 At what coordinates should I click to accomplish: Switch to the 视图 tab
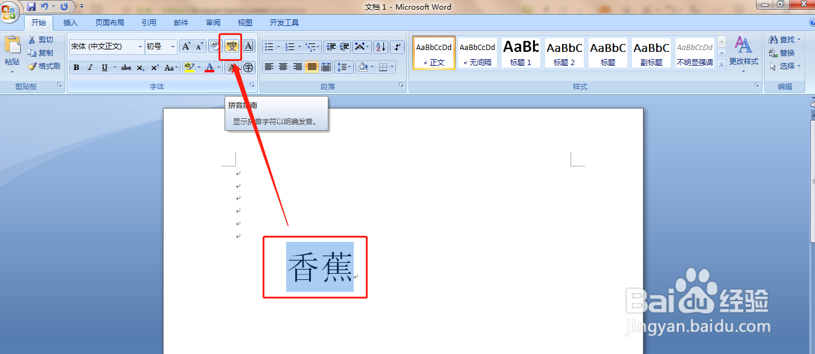(245, 23)
